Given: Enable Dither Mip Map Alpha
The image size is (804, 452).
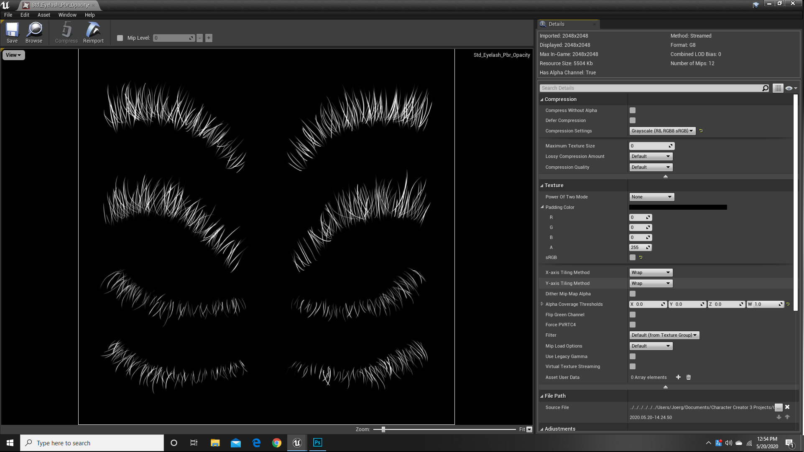Looking at the screenshot, I should coord(633,294).
